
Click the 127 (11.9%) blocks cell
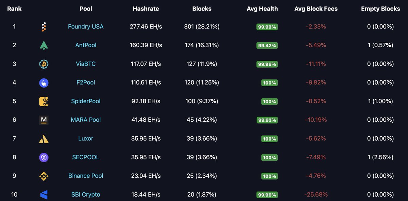(x=202, y=64)
